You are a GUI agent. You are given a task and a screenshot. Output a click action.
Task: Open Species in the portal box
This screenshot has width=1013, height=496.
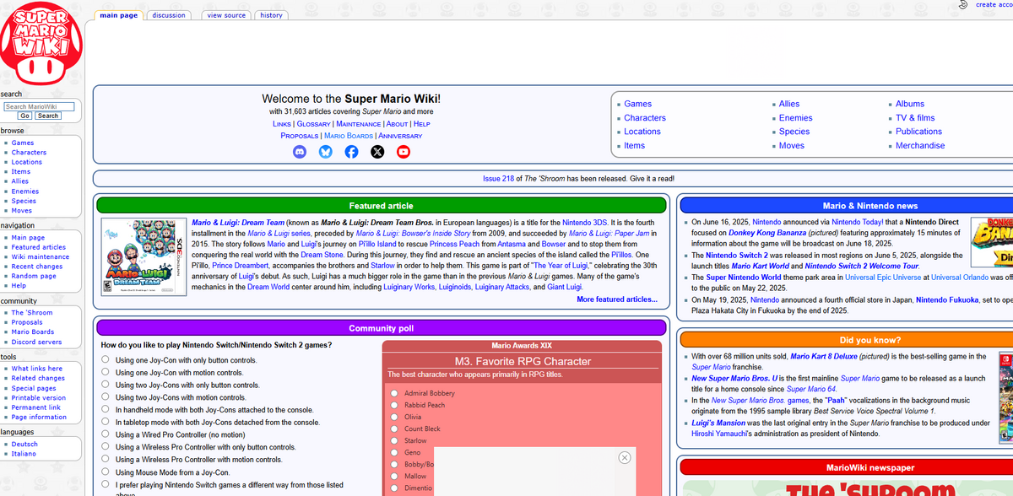tap(794, 132)
